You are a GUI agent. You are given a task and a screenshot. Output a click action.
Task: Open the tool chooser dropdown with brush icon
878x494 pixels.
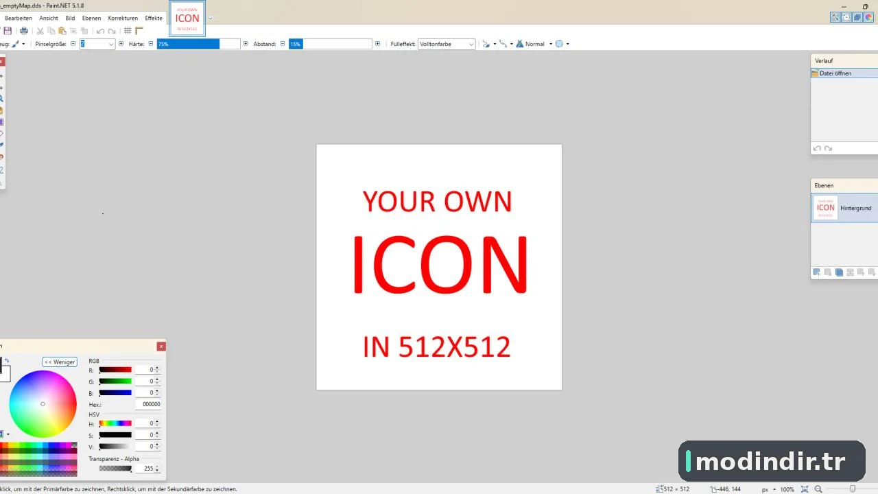tap(19, 44)
